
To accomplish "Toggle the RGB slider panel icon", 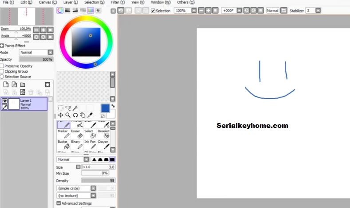I will [67, 11].
